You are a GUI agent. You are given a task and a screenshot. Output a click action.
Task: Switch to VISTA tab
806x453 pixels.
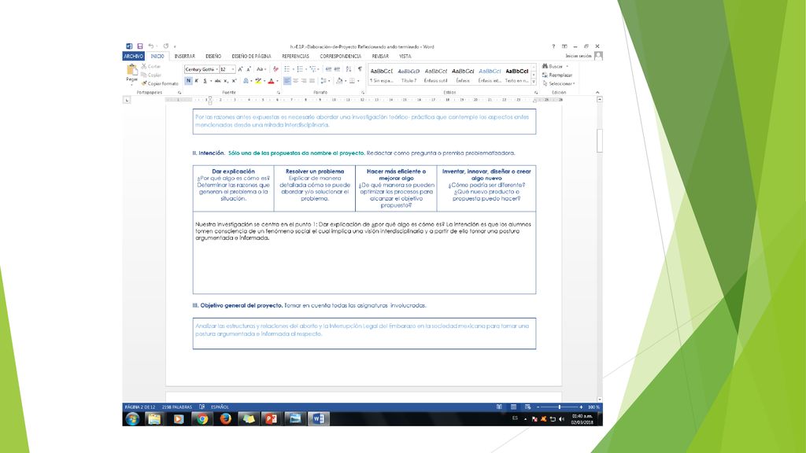click(x=405, y=57)
